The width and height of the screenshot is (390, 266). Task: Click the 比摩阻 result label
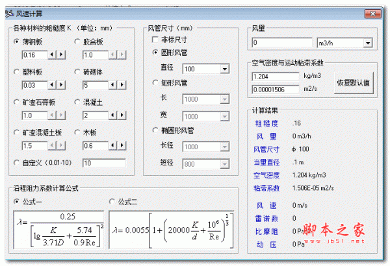[x=266, y=232]
